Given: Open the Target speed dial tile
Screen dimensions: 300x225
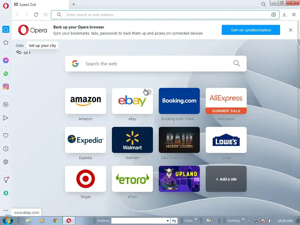Looking at the screenshot, I should tap(86, 179).
